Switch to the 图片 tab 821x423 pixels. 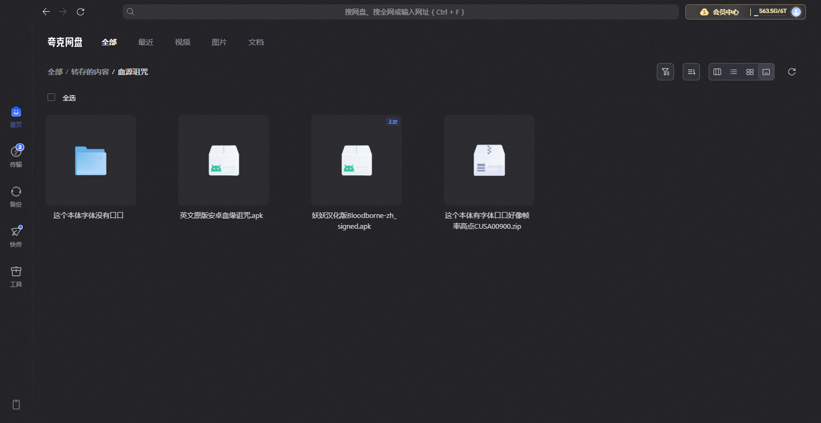(x=219, y=42)
